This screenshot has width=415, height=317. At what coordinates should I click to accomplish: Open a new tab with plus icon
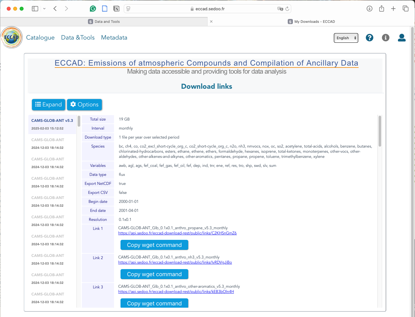coord(393,9)
